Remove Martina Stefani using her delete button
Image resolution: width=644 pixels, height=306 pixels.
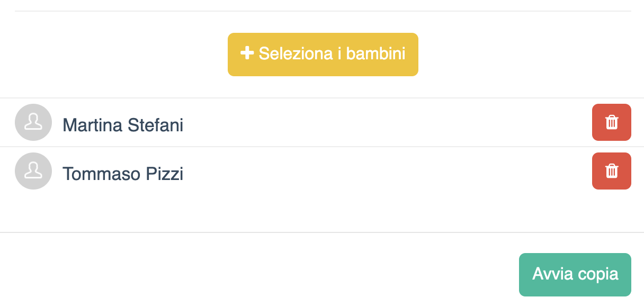612,122
